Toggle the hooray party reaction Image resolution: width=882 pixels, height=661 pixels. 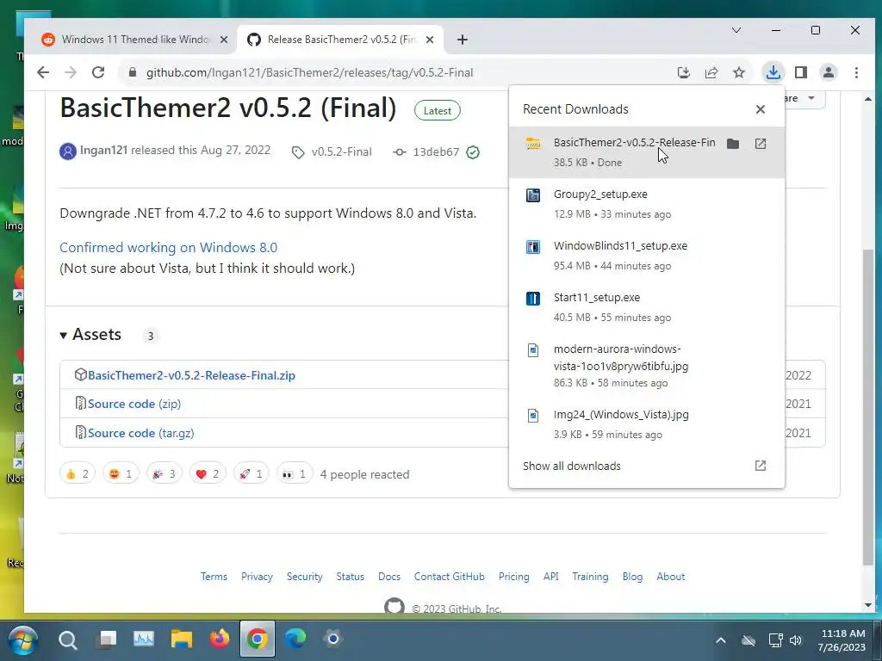tap(165, 474)
